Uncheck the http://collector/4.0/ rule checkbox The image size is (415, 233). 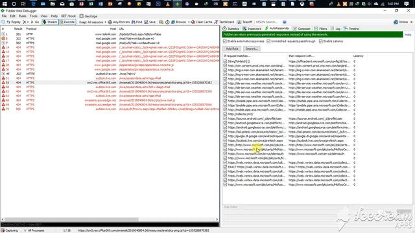click(225, 114)
